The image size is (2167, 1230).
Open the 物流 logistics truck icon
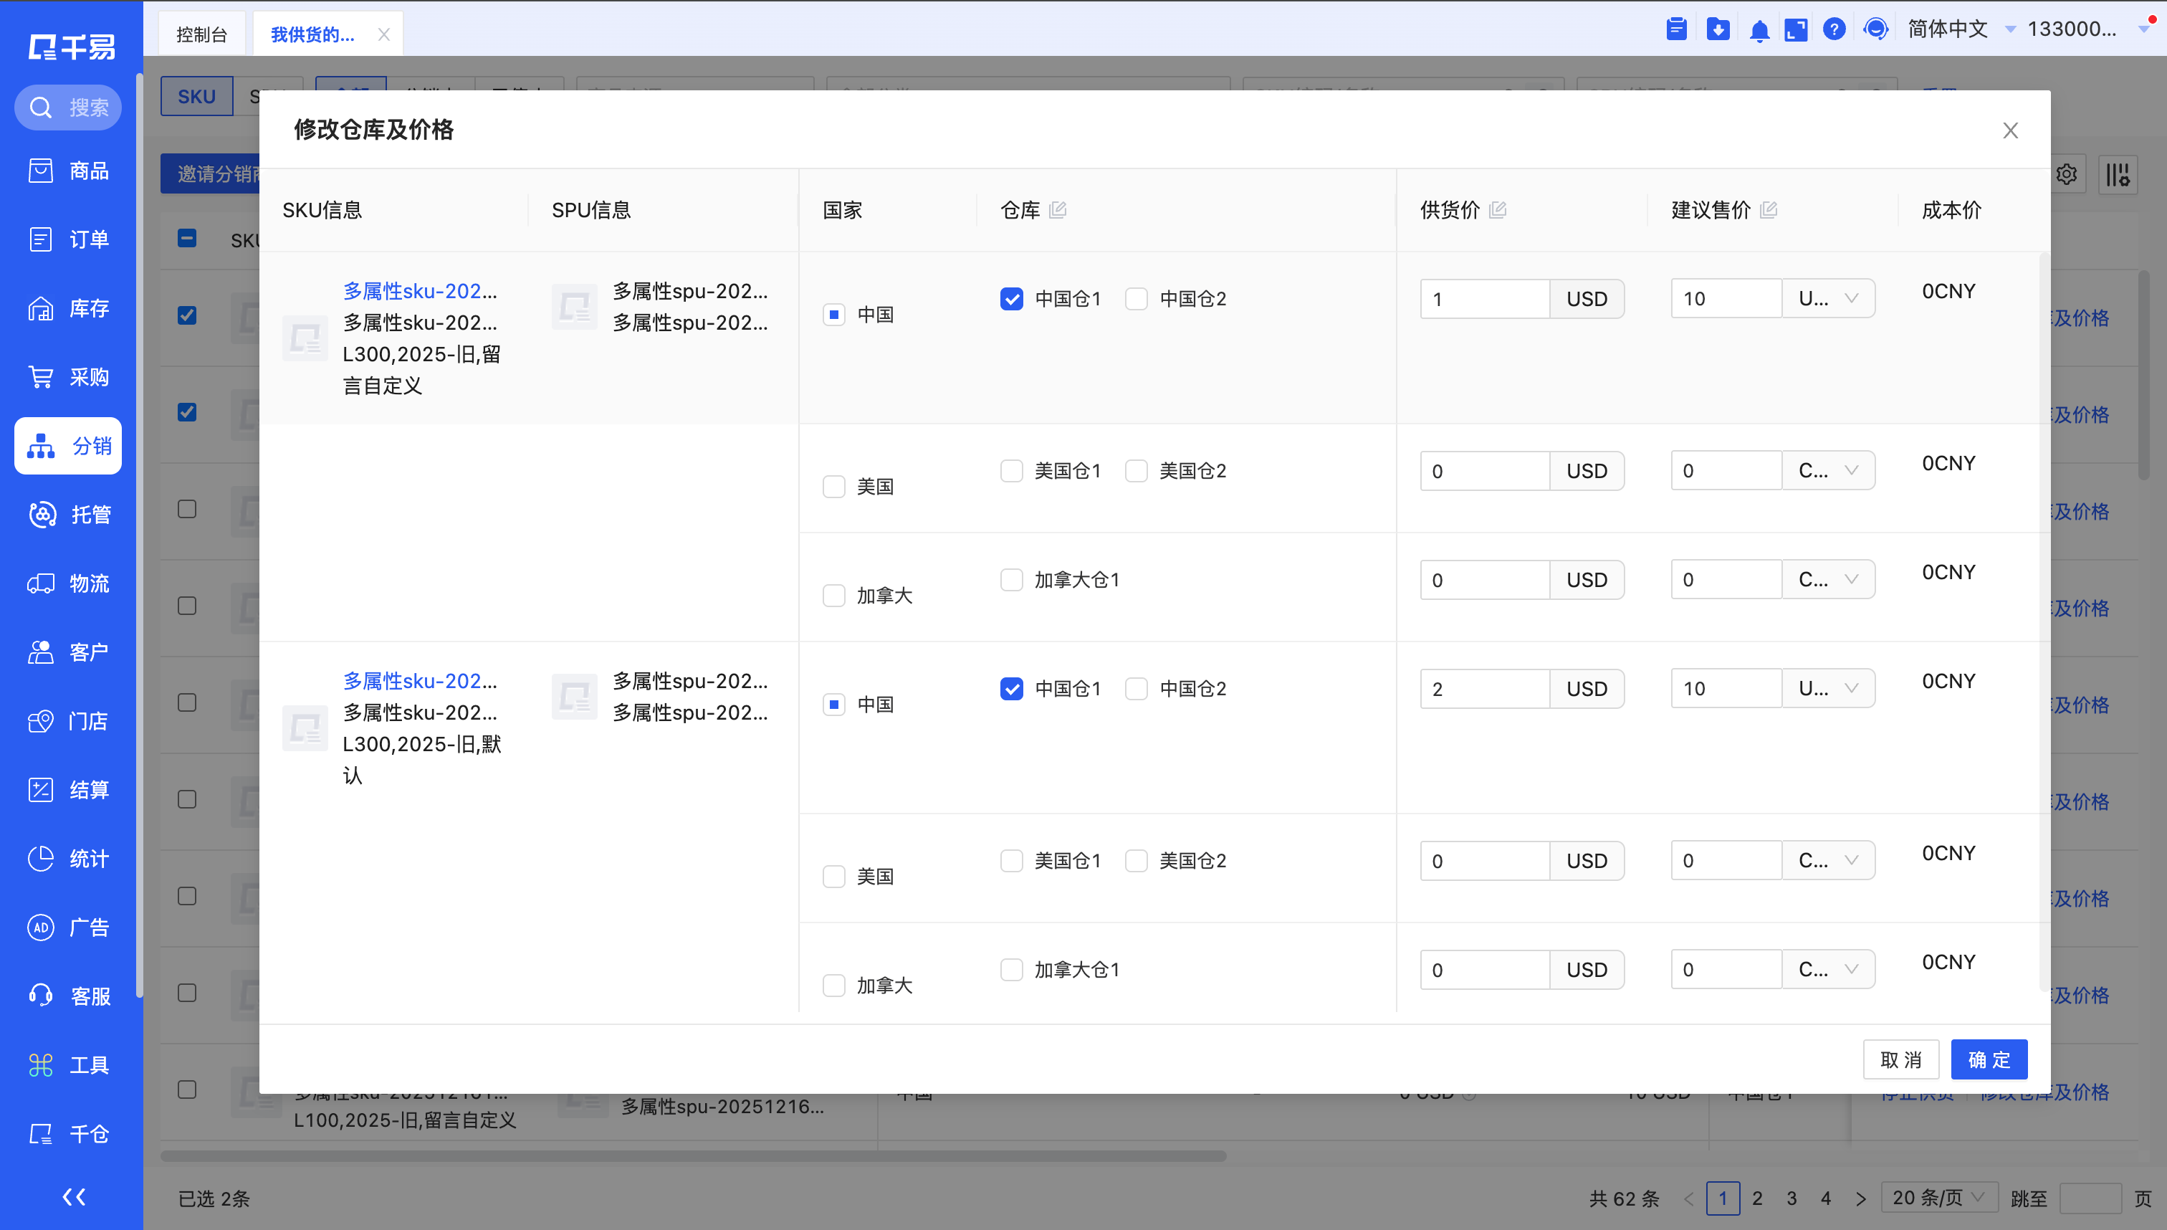coord(41,583)
